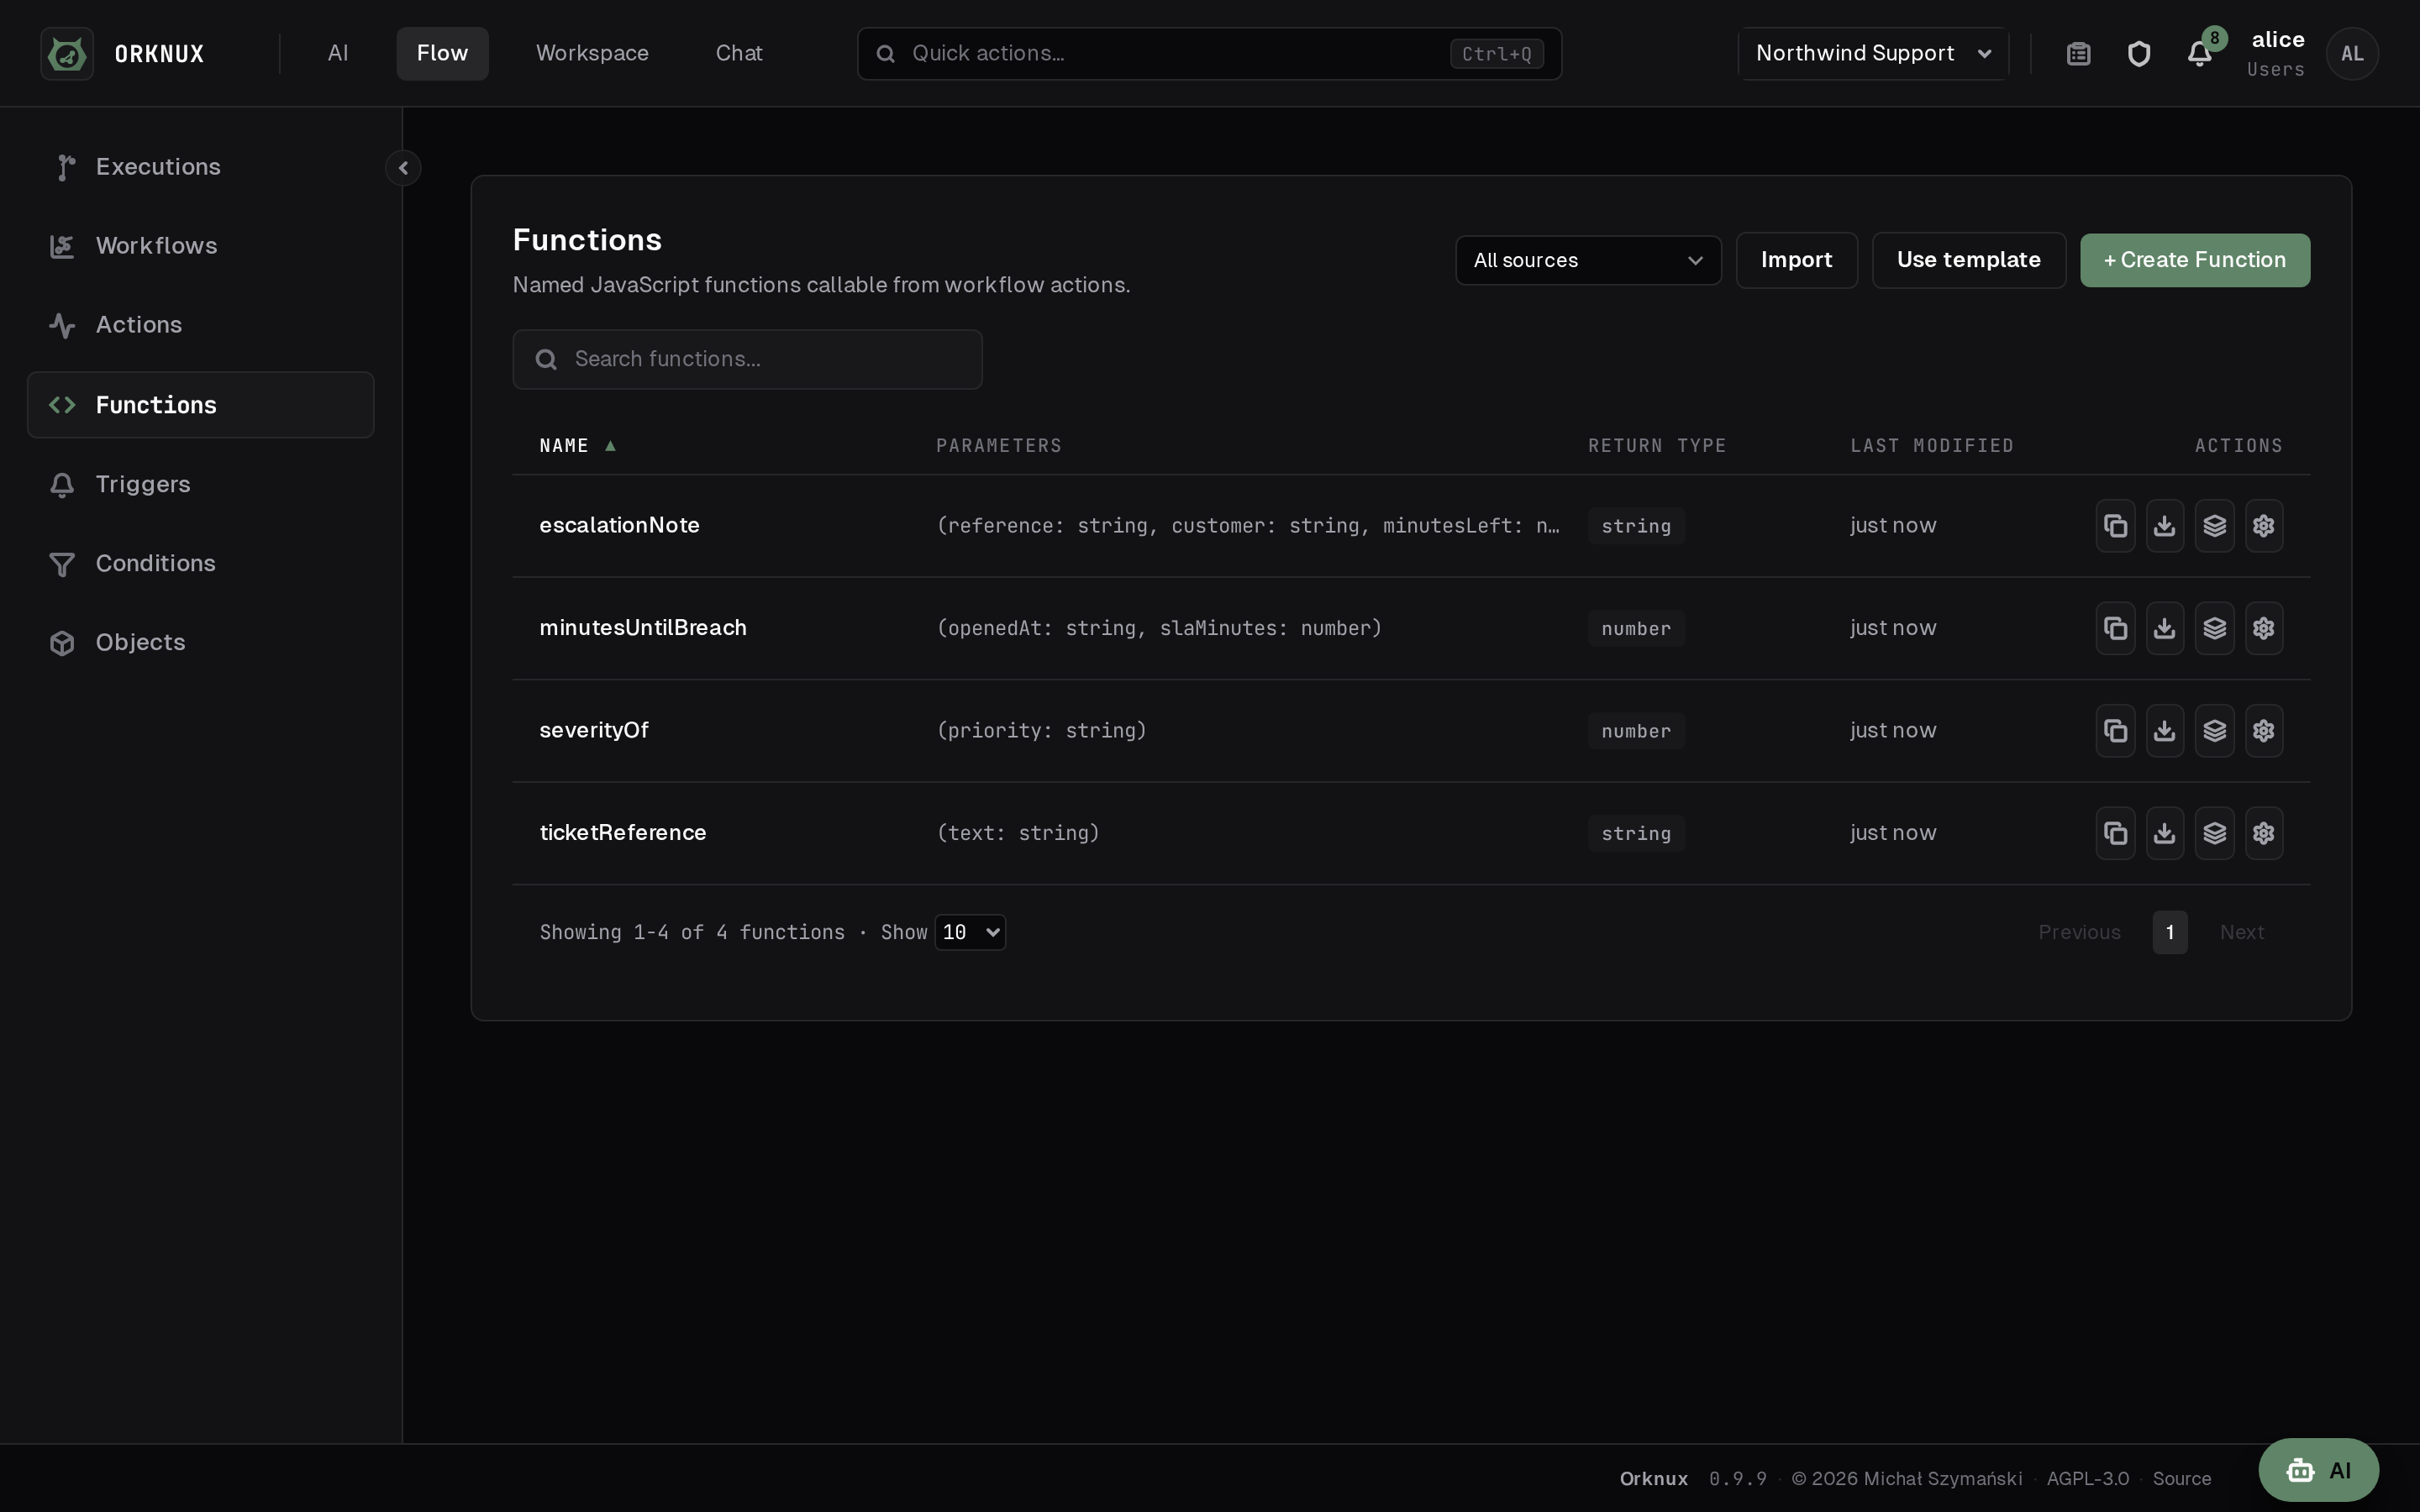
Task: Duplicate the minutesUntilBreach function
Action: 2115,628
